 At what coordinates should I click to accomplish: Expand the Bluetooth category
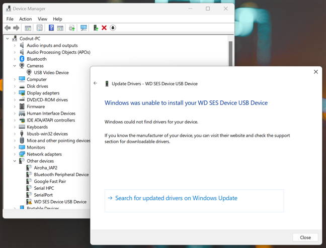[x=15, y=59]
